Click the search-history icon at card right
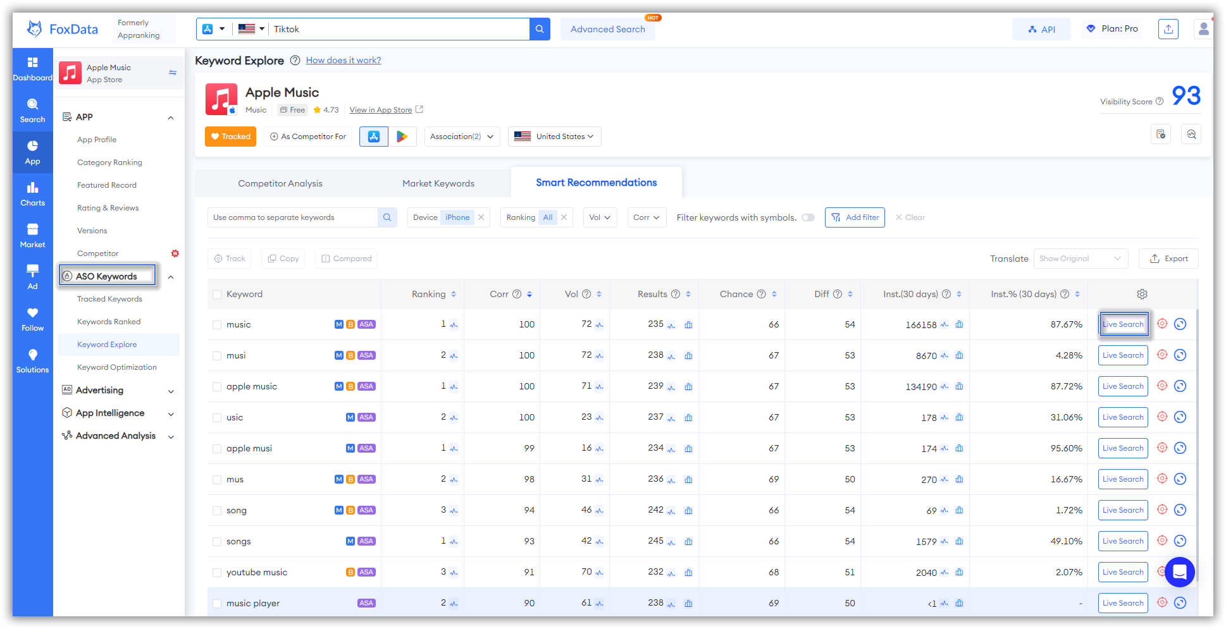This screenshot has width=1226, height=629. [x=1191, y=134]
